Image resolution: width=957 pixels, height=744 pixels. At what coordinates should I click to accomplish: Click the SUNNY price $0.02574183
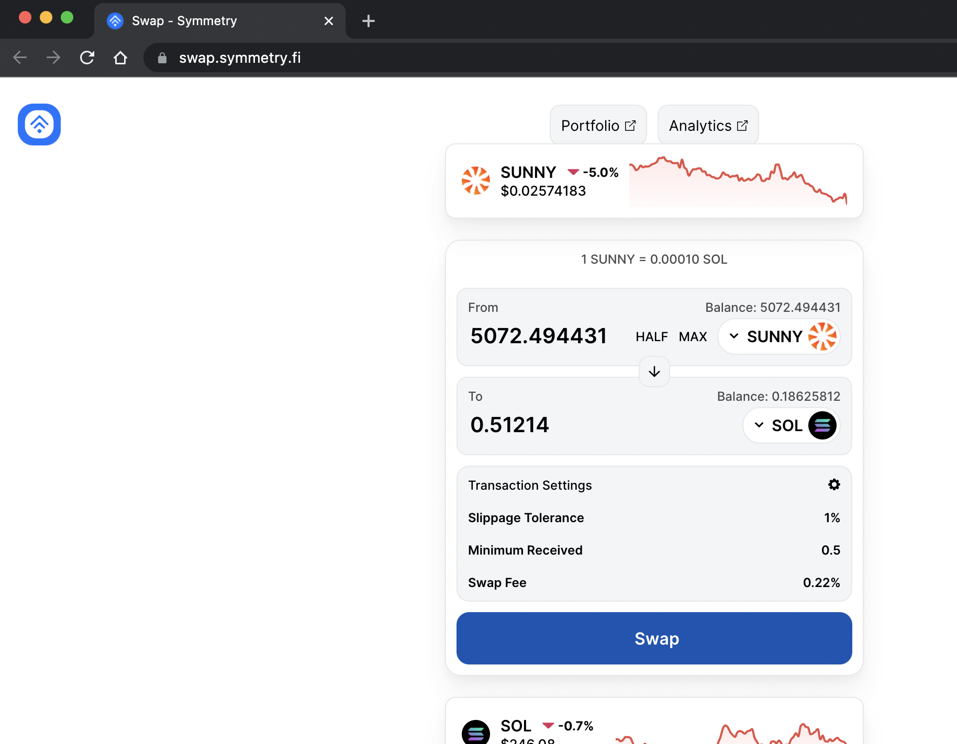tap(543, 190)
